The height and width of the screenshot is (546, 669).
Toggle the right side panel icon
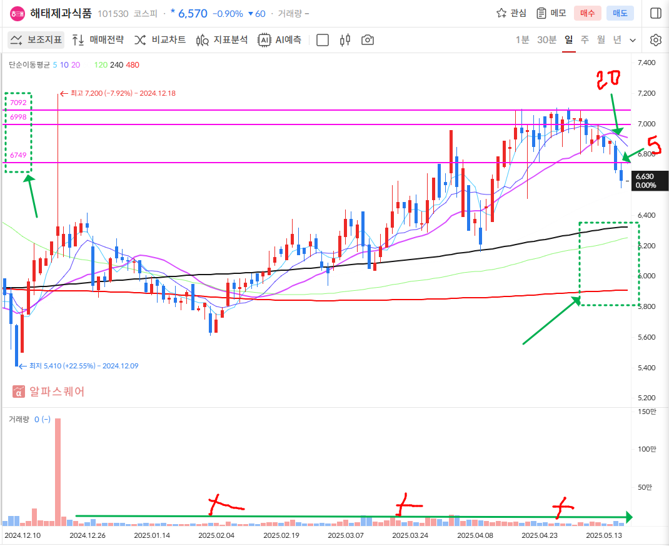[x=656, y=13]
